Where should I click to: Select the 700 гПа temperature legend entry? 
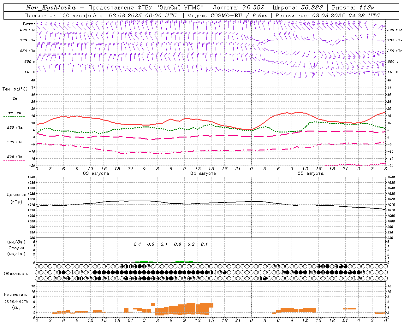[15, 142]
